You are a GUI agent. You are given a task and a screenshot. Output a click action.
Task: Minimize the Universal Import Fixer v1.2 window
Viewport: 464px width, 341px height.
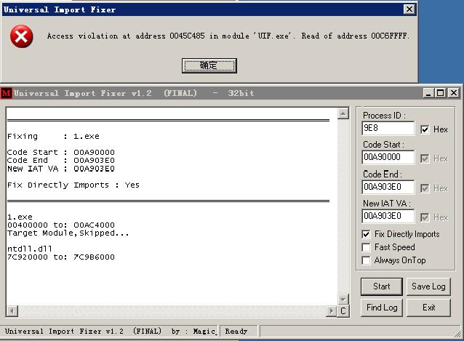[x=428, y=93]
